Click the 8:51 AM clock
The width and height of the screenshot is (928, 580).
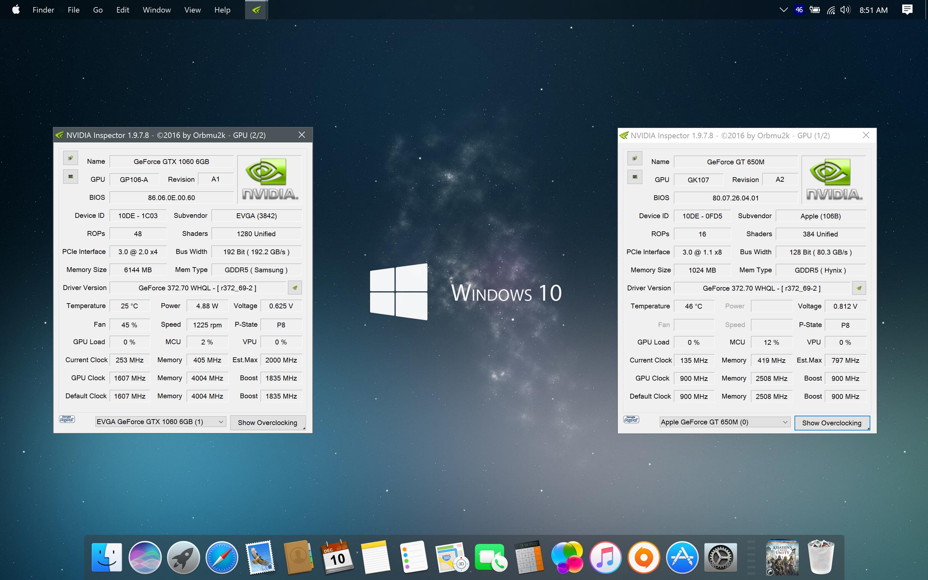[874, 10]
